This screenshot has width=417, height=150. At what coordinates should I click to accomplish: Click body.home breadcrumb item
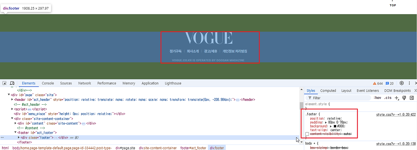(x=62, y=148)
